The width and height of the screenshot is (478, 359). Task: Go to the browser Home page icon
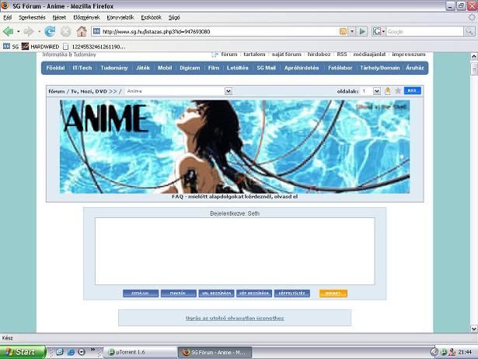(81, 31)
